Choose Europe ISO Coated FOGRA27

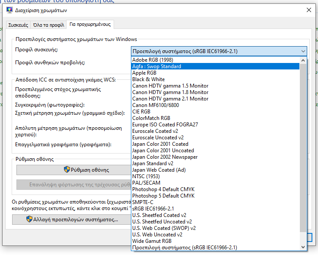216,125
